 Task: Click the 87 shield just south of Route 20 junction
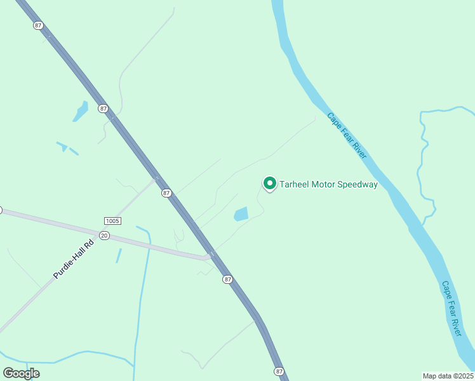(x=227, y=279)
